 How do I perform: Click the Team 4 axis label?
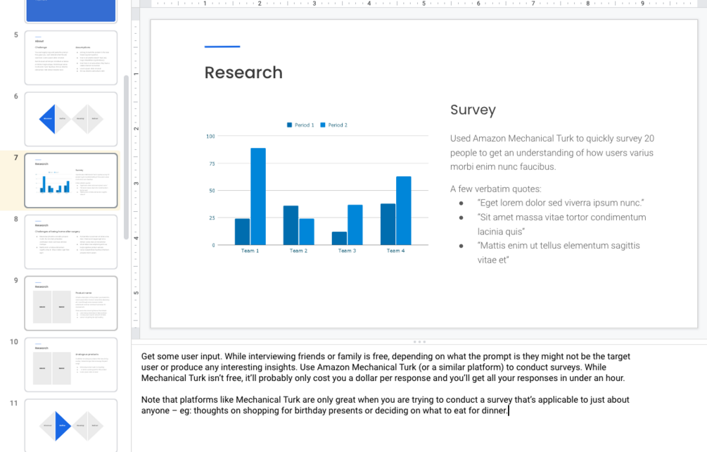tap(395, 251)
